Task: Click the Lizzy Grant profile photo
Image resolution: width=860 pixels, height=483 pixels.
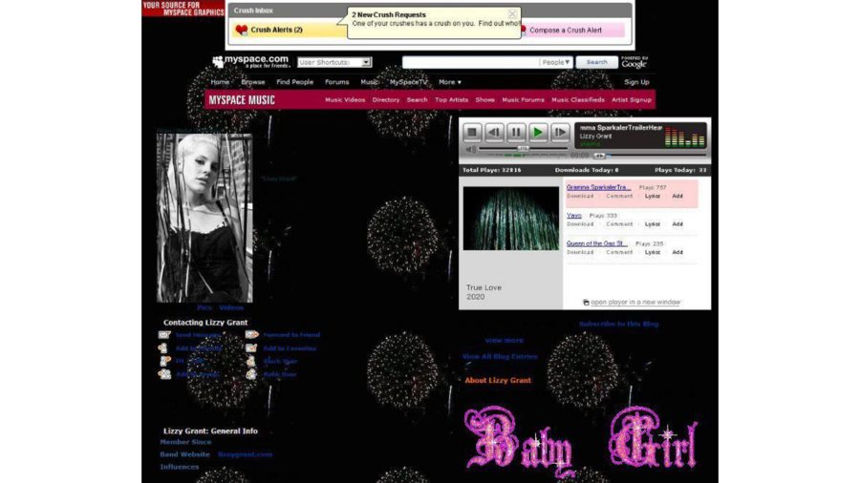Action: tap(204, 218)
